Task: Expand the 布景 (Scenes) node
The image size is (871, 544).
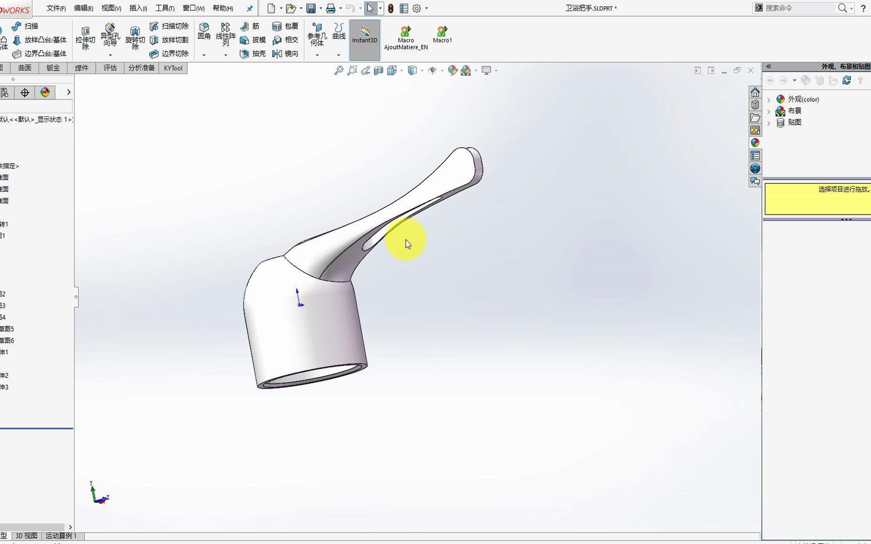Action: (x=769, y=111)
